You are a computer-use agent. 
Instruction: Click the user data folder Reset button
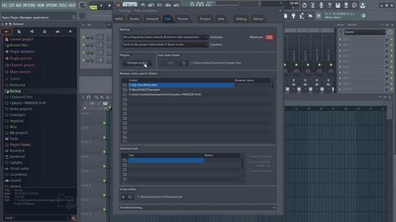[x=170, y=63]
